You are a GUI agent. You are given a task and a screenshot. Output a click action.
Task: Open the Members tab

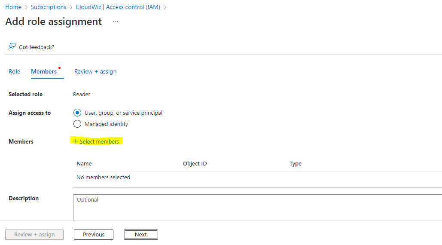(x=44, y=71)
